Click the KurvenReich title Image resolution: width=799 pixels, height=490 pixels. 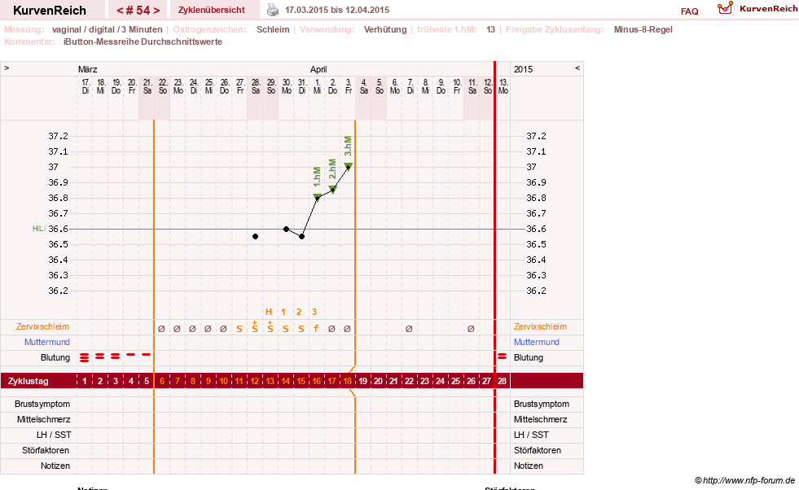click(x=50, y=11)
